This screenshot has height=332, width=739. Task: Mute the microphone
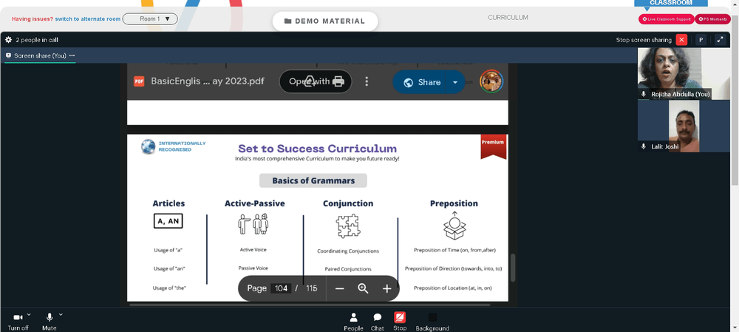pyautogui.click(x=49, y=322)
